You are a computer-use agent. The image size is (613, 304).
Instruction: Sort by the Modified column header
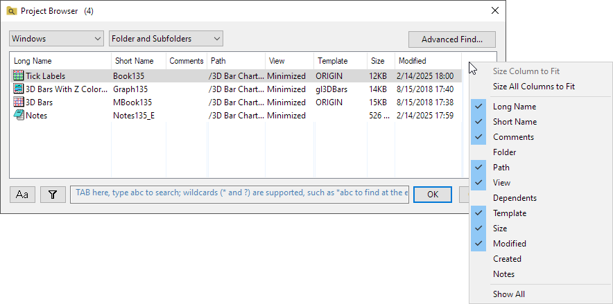pyautogui.click(x=427, y=61)
